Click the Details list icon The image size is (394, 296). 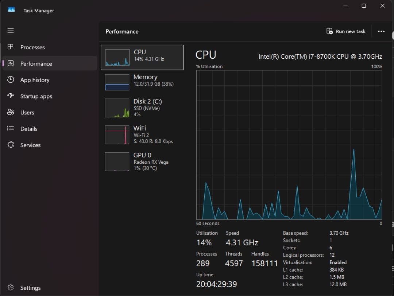pos(11,129)
